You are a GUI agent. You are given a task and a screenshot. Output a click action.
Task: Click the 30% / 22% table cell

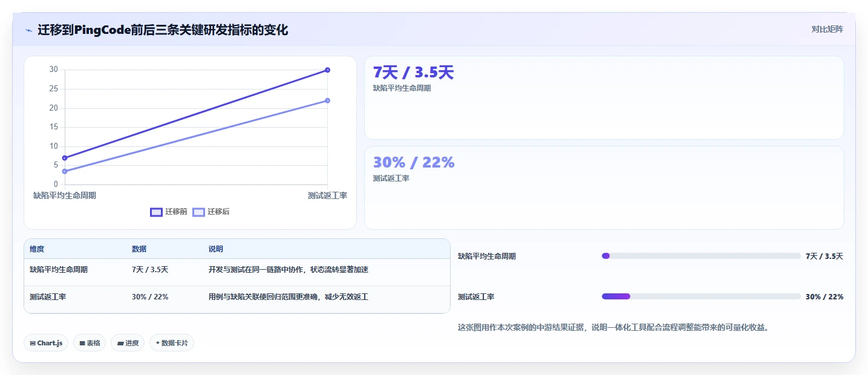point(150,297)
